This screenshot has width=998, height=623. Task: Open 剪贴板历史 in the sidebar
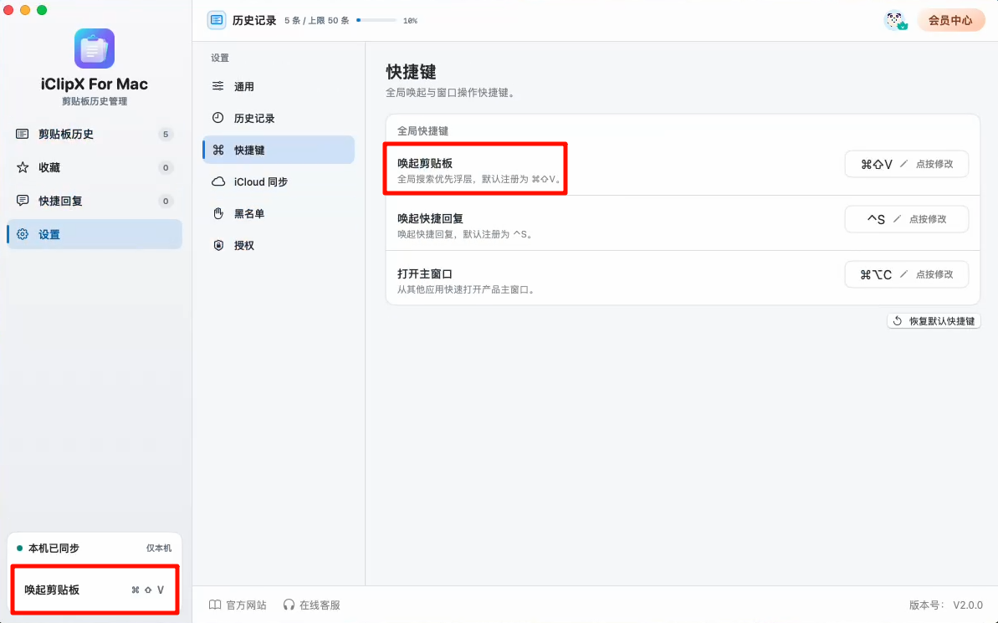tap(95, 135)
